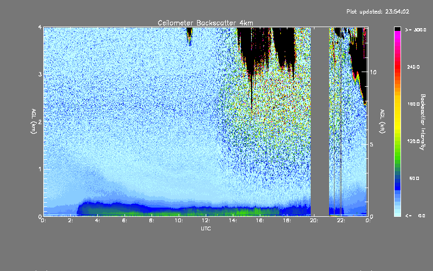The height and width of the screenshot is (271, 433).
Task: Click the gray data gap near 20 UTC
Action: click(x=320, y=121)
